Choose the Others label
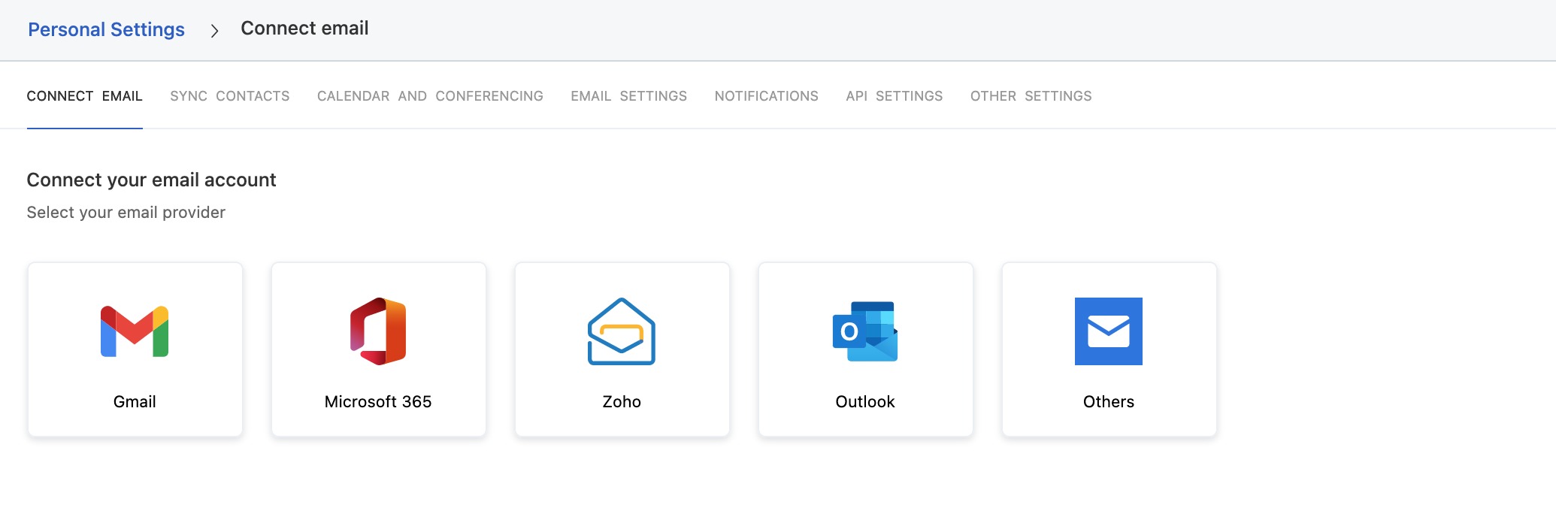This screenshot has width=1556, height=505. [x=1109, y=402]
